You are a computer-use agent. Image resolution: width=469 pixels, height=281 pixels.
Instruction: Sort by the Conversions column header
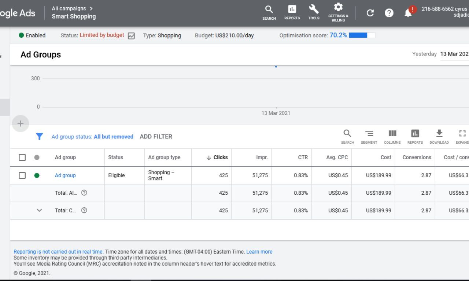(417, 157)
